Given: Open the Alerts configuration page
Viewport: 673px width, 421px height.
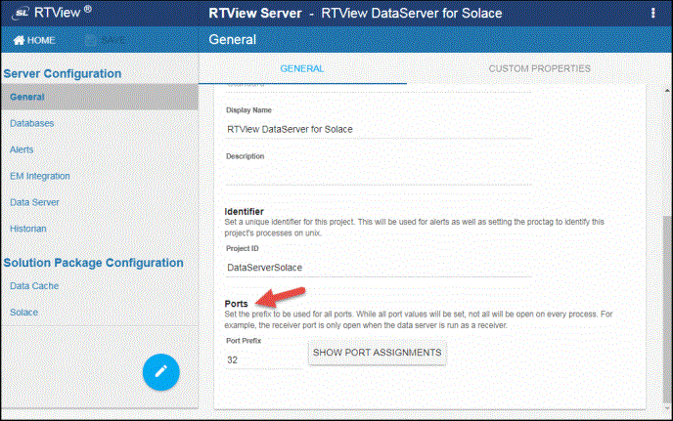Looking at the screenshot, I should (22, 150).
